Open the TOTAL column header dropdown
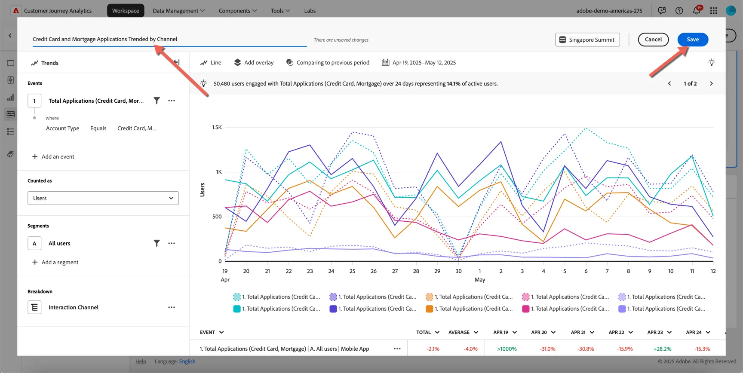Viewport: 743px width, 373px height. pos(437,332)
